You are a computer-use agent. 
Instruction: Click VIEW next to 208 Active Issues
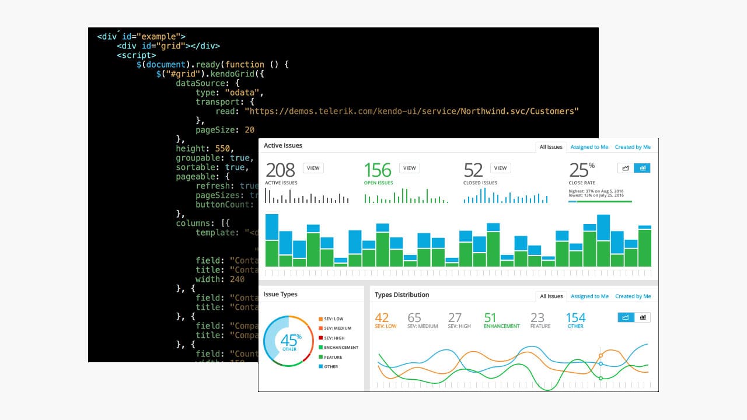click(x=313, y=167)
